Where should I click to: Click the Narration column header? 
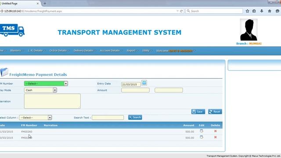[x=51, y=125]
